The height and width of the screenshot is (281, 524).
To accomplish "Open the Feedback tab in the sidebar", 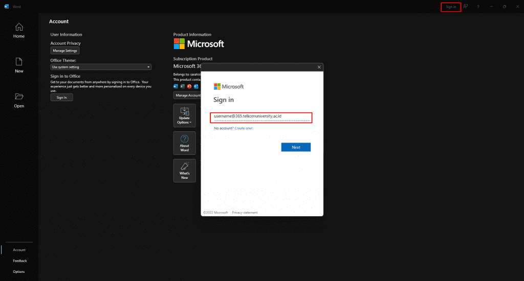I will [19, 261].
